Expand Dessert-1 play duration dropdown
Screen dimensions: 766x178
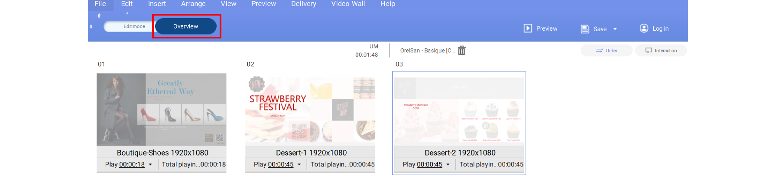click(299, 165)
